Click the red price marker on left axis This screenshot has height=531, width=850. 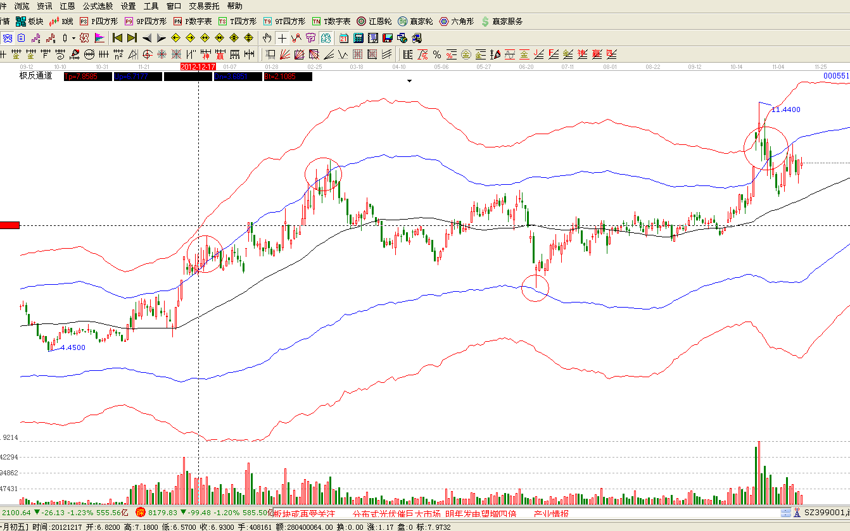point(10,225)
